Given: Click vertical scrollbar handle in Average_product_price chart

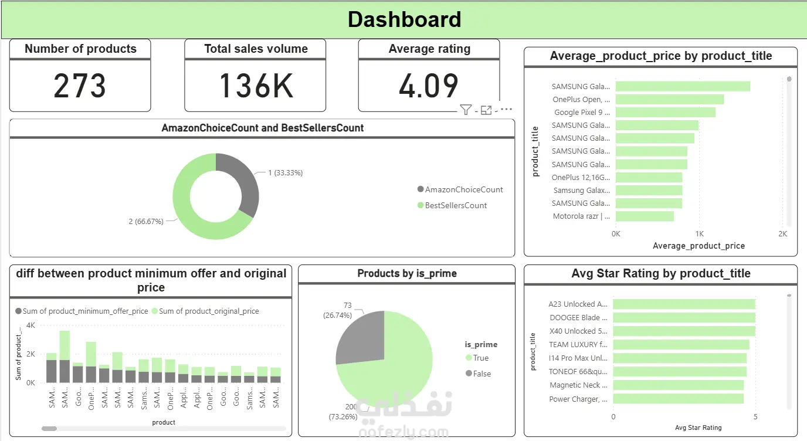Looking at the screenshot, I should (x=789, y=79).
